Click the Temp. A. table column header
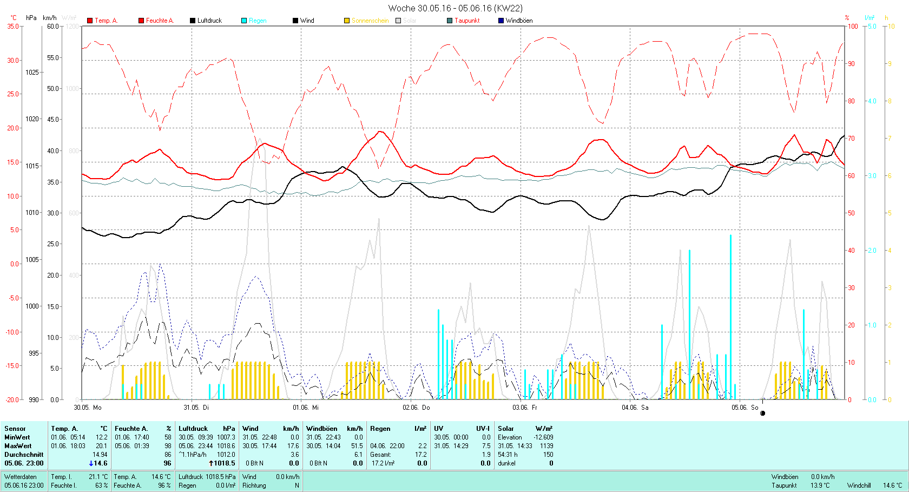The width and height of the screenshot is (909, 492). click(x=64, y=428)
